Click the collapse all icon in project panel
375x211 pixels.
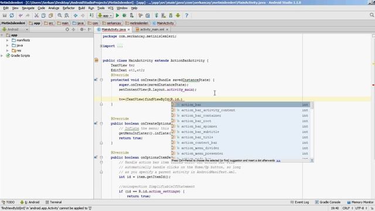[x=74, y=29]
